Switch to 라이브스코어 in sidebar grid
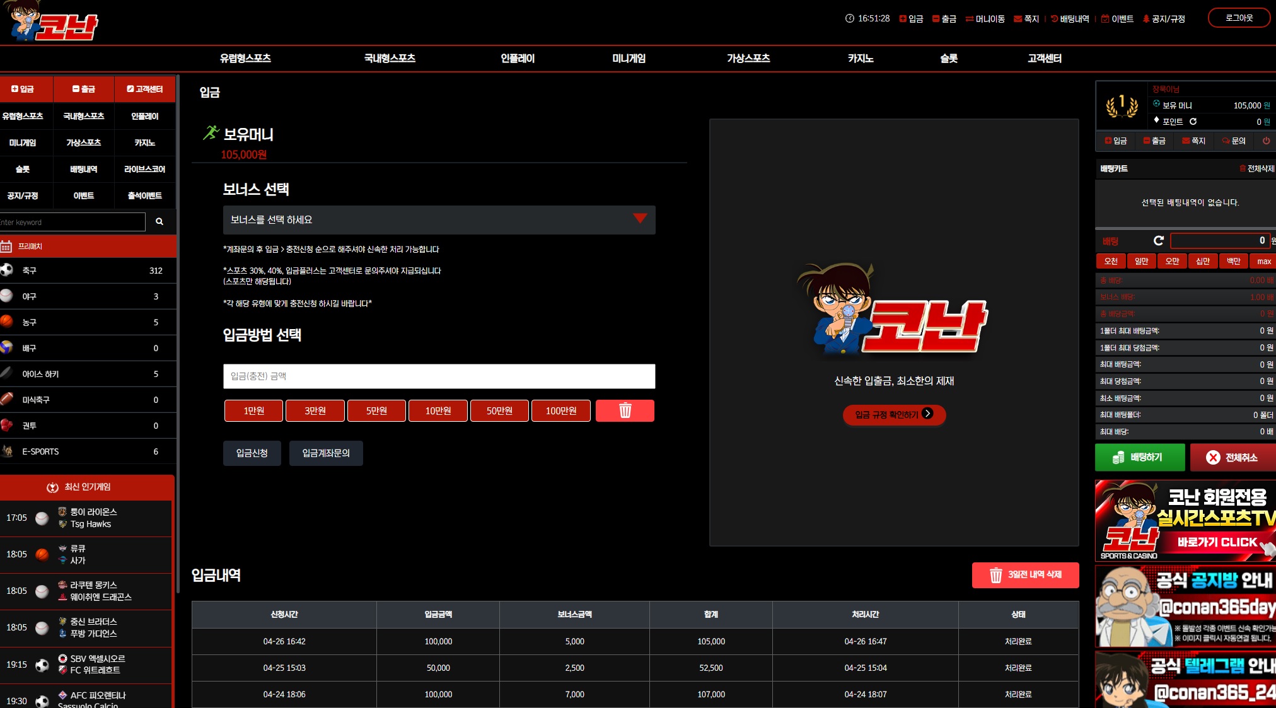 [145, 170]
